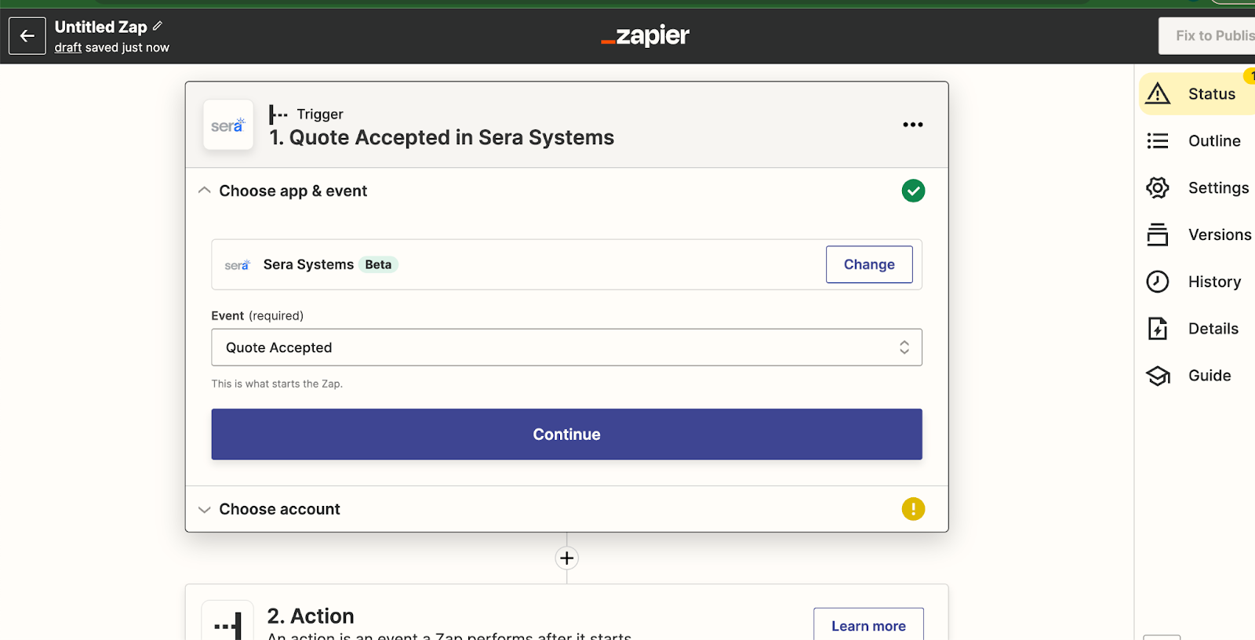Click the 2. Action step heading

pos(311,616)
